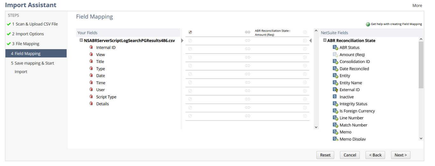Screen dimensions: 435x166
Task: Collapse the NSABRServerScriptLogSearchPGResults486.csv tree
Action: click(81, 41)
